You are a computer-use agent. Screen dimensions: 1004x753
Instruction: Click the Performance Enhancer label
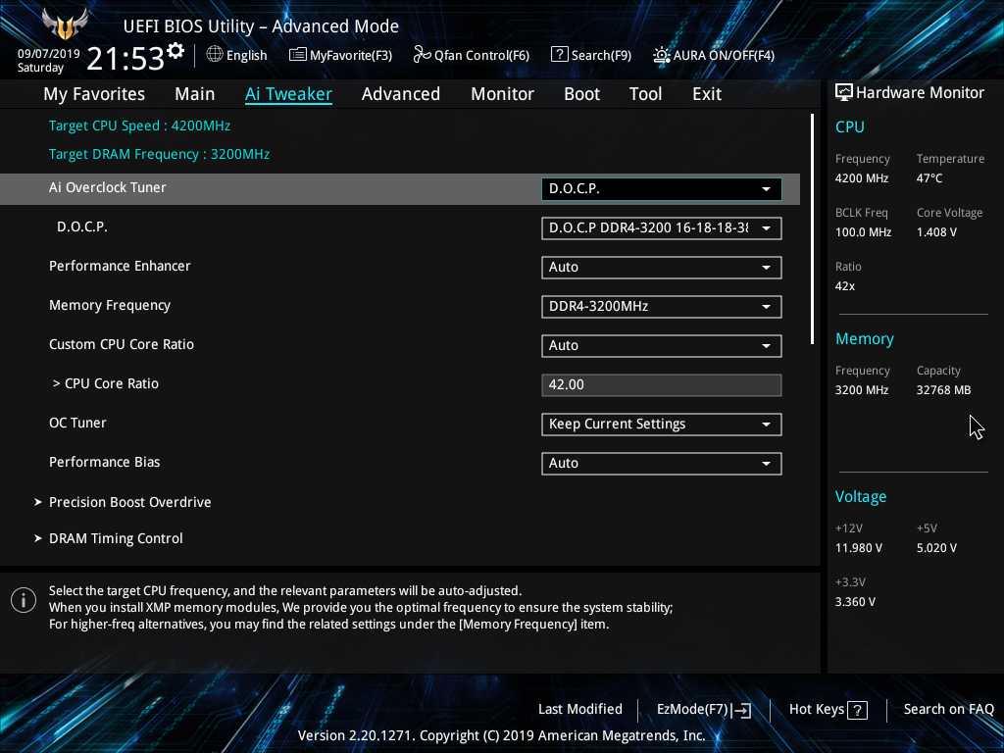coord(120,266)
